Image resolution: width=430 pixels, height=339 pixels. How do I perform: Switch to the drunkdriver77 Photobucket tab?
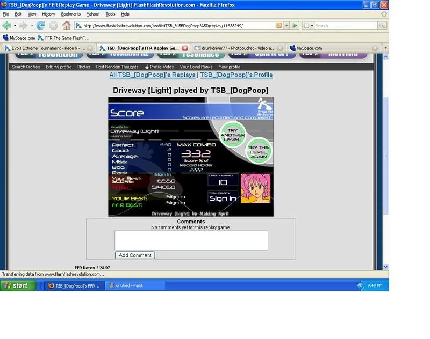[238, 48]
